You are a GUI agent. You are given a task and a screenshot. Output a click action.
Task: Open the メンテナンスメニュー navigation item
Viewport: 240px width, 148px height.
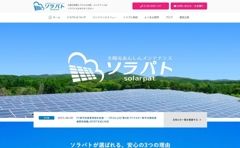pyautogui.click(x=105, y=18)
